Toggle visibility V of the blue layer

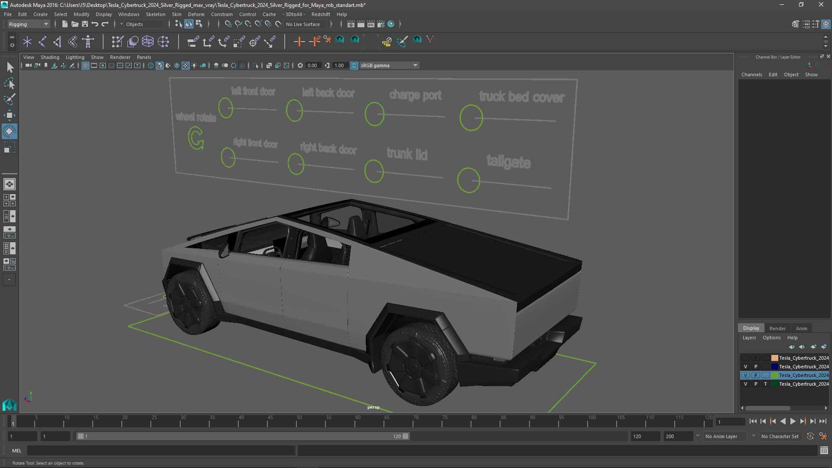point(745,367)
